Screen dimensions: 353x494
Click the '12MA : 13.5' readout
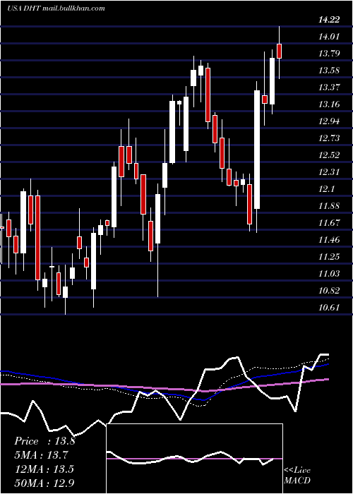click(44, 469)
